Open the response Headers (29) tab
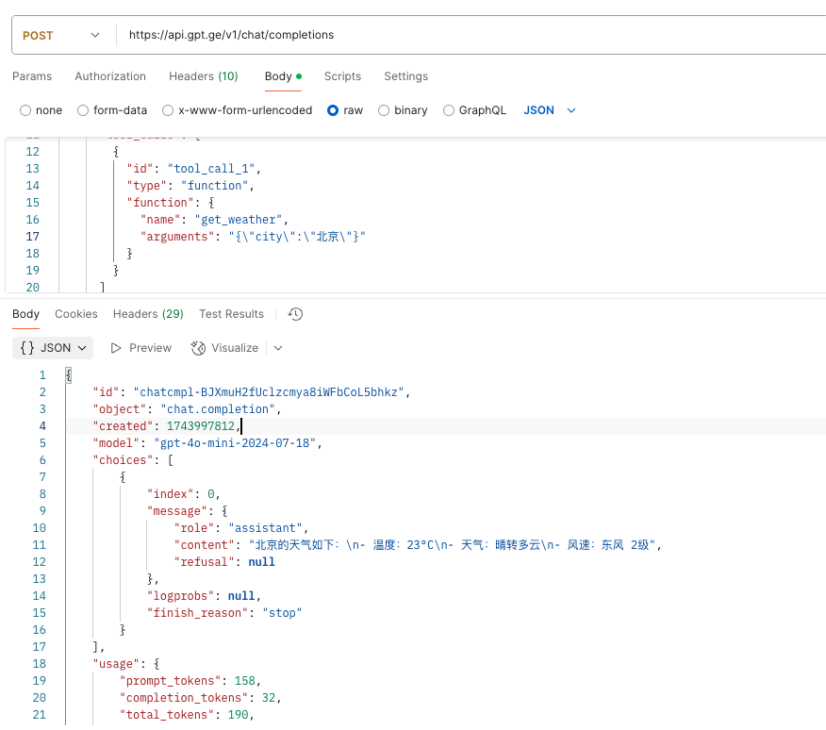This screenshot has height=730, width=826. [x=148, y=314]
